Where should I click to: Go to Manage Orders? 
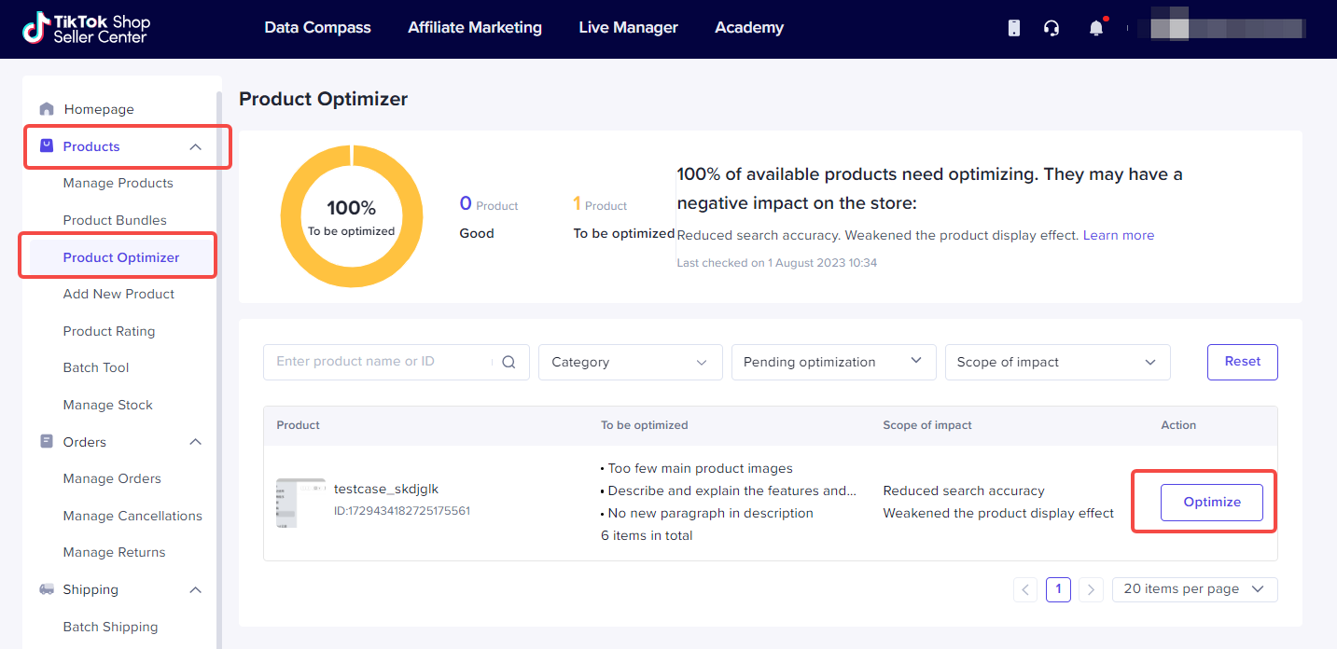pos(112,478)
